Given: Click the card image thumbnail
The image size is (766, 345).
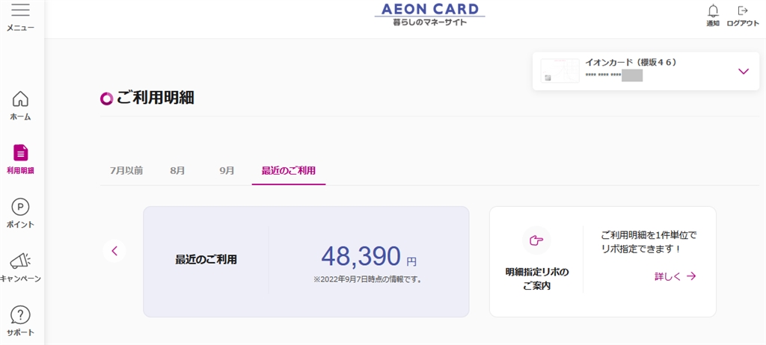Looking at the screenshot, I should point(560,71).
